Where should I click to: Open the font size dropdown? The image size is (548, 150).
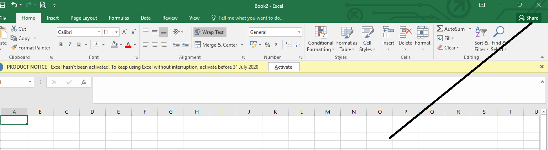pyautogui.click(x=117, y=32)
